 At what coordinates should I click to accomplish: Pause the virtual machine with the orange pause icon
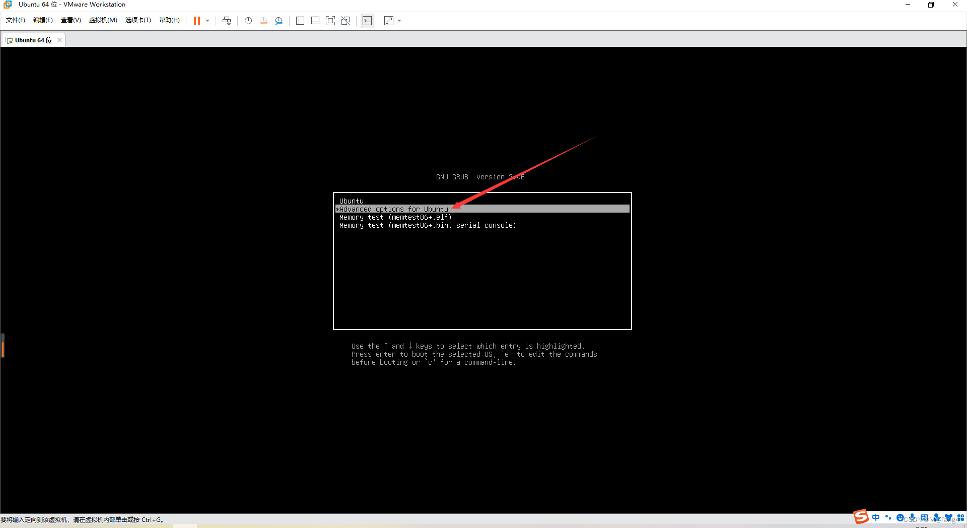point(197,21)
